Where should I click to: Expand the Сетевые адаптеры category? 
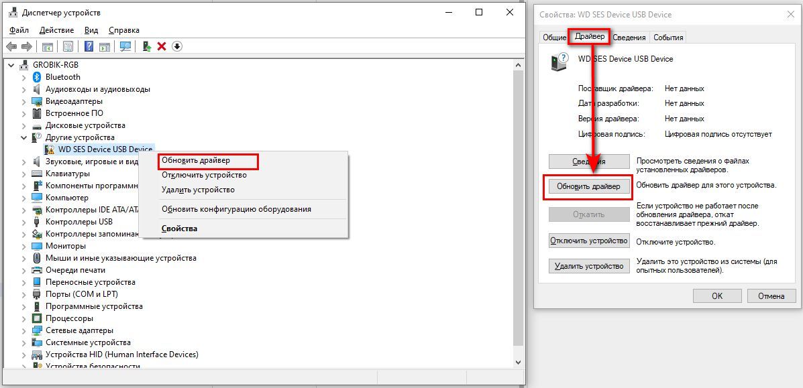24,330
